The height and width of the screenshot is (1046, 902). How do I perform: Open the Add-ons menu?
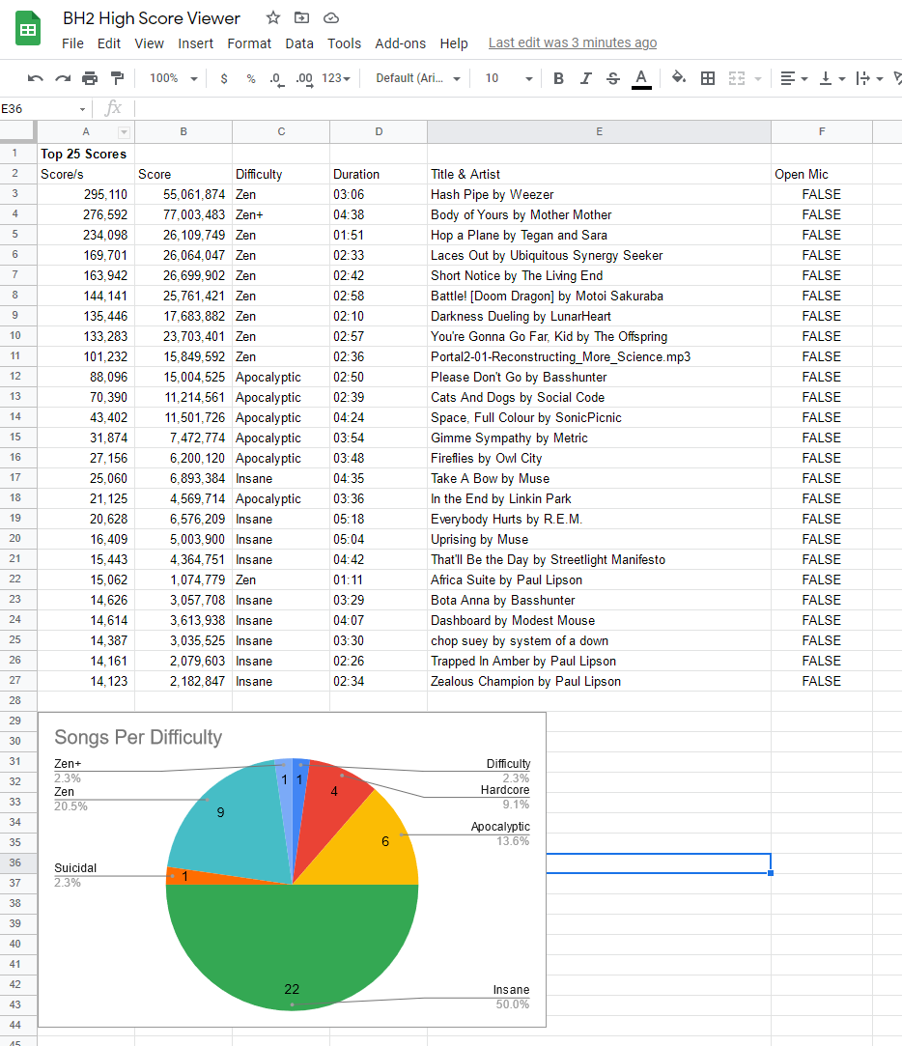pyautogui.click(x=400, y=43)
